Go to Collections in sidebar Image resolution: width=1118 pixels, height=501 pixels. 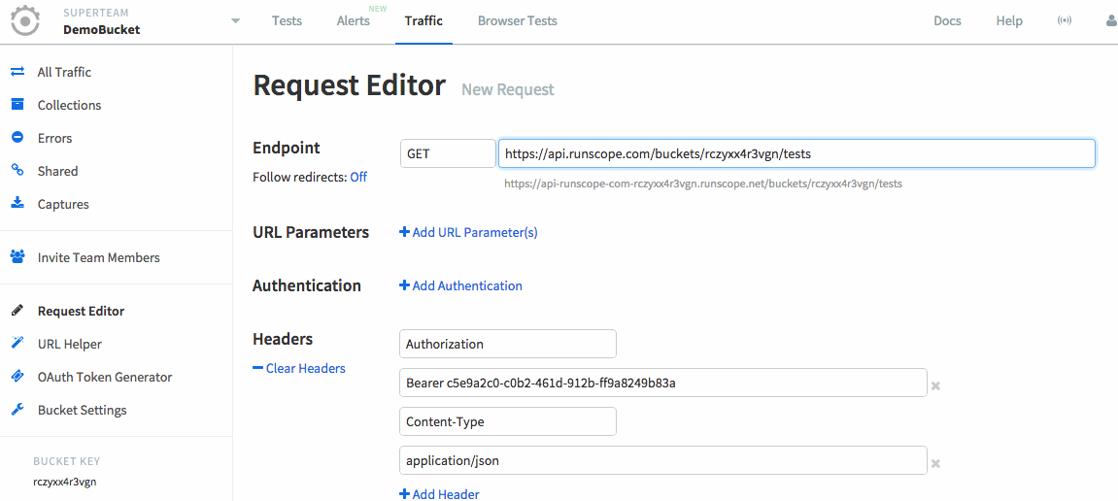pyautogui.click(x=69, y=105)
